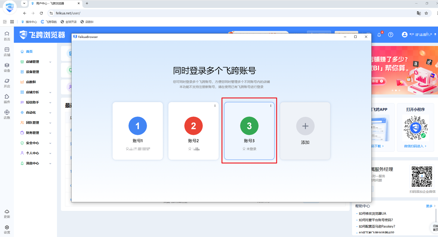Click the 用户中心 - 飞跨浏览器 browser tab

click(55, 4)
